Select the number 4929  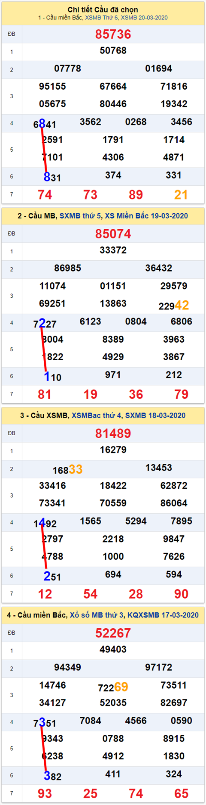click(x=113, y=357)
